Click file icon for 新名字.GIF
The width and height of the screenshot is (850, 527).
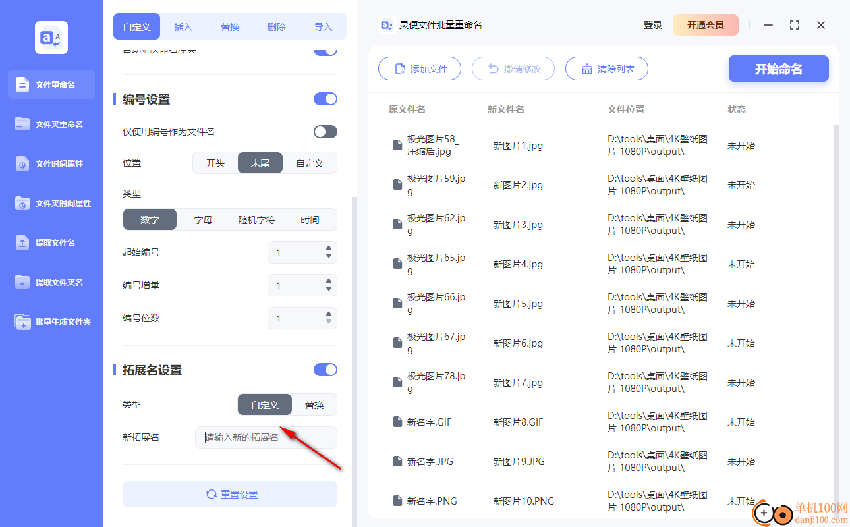coord(397,422)
